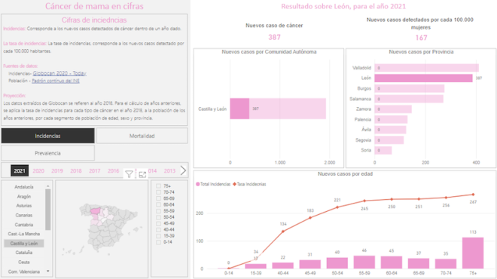Screen dimensions: 497x279
Task: Click the León province bar
Action: coord(423,78)
